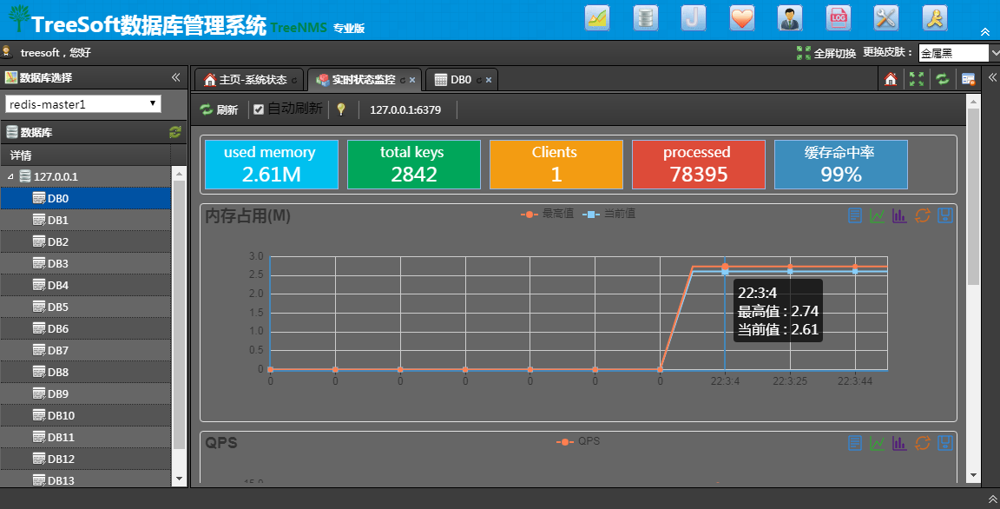Toggle 最高值 series in memory chart legend
This screenshot has height=509, width=1000.
pos(547,215)
